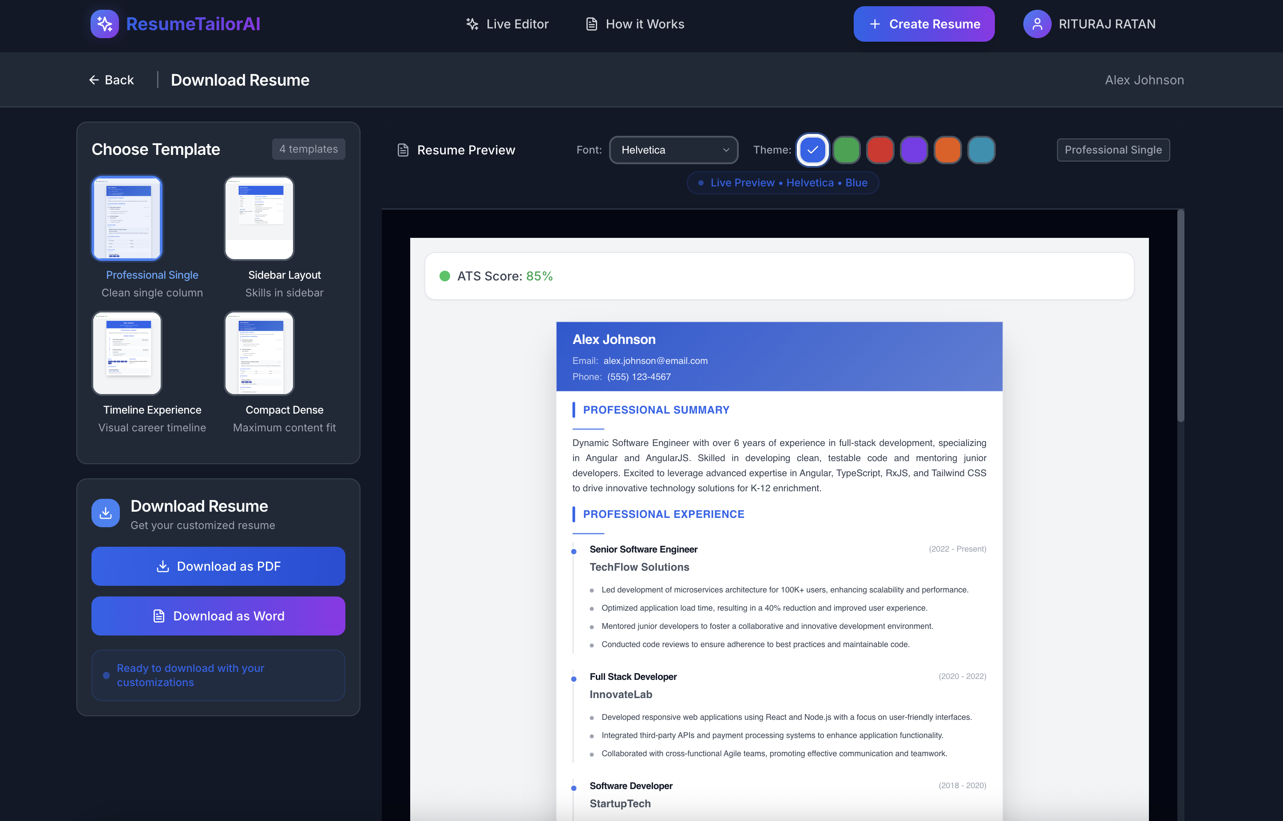Click the Live Editor sparkle icon
Viewport: 1283px width, 821px height.
point(472,24)
